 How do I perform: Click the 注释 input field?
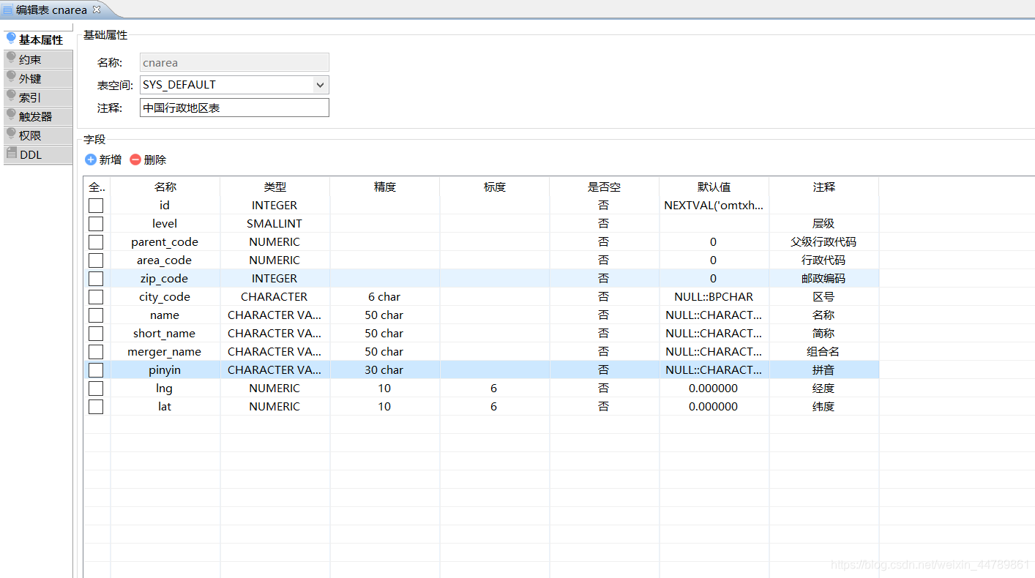234,108
